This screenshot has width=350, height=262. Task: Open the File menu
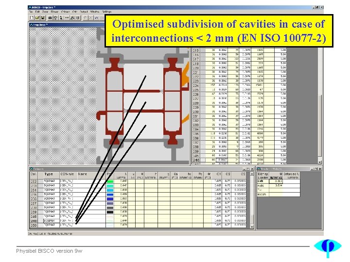[x=31, y=12]
